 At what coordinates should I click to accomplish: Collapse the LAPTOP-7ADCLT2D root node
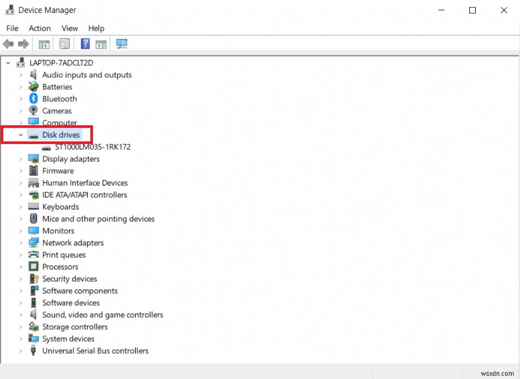point(8,62)
